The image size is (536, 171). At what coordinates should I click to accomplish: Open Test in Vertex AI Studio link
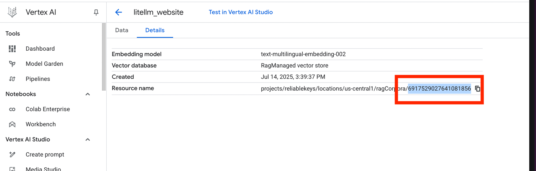[x=241, y=12]
